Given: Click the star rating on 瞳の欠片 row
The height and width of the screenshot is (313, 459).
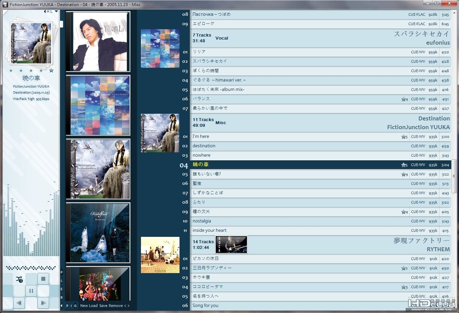Looking at the screenshot, I should tap(404, 212).
